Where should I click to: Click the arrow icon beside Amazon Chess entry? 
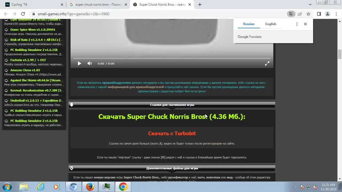pyautogui.click(x=6, y=70)
